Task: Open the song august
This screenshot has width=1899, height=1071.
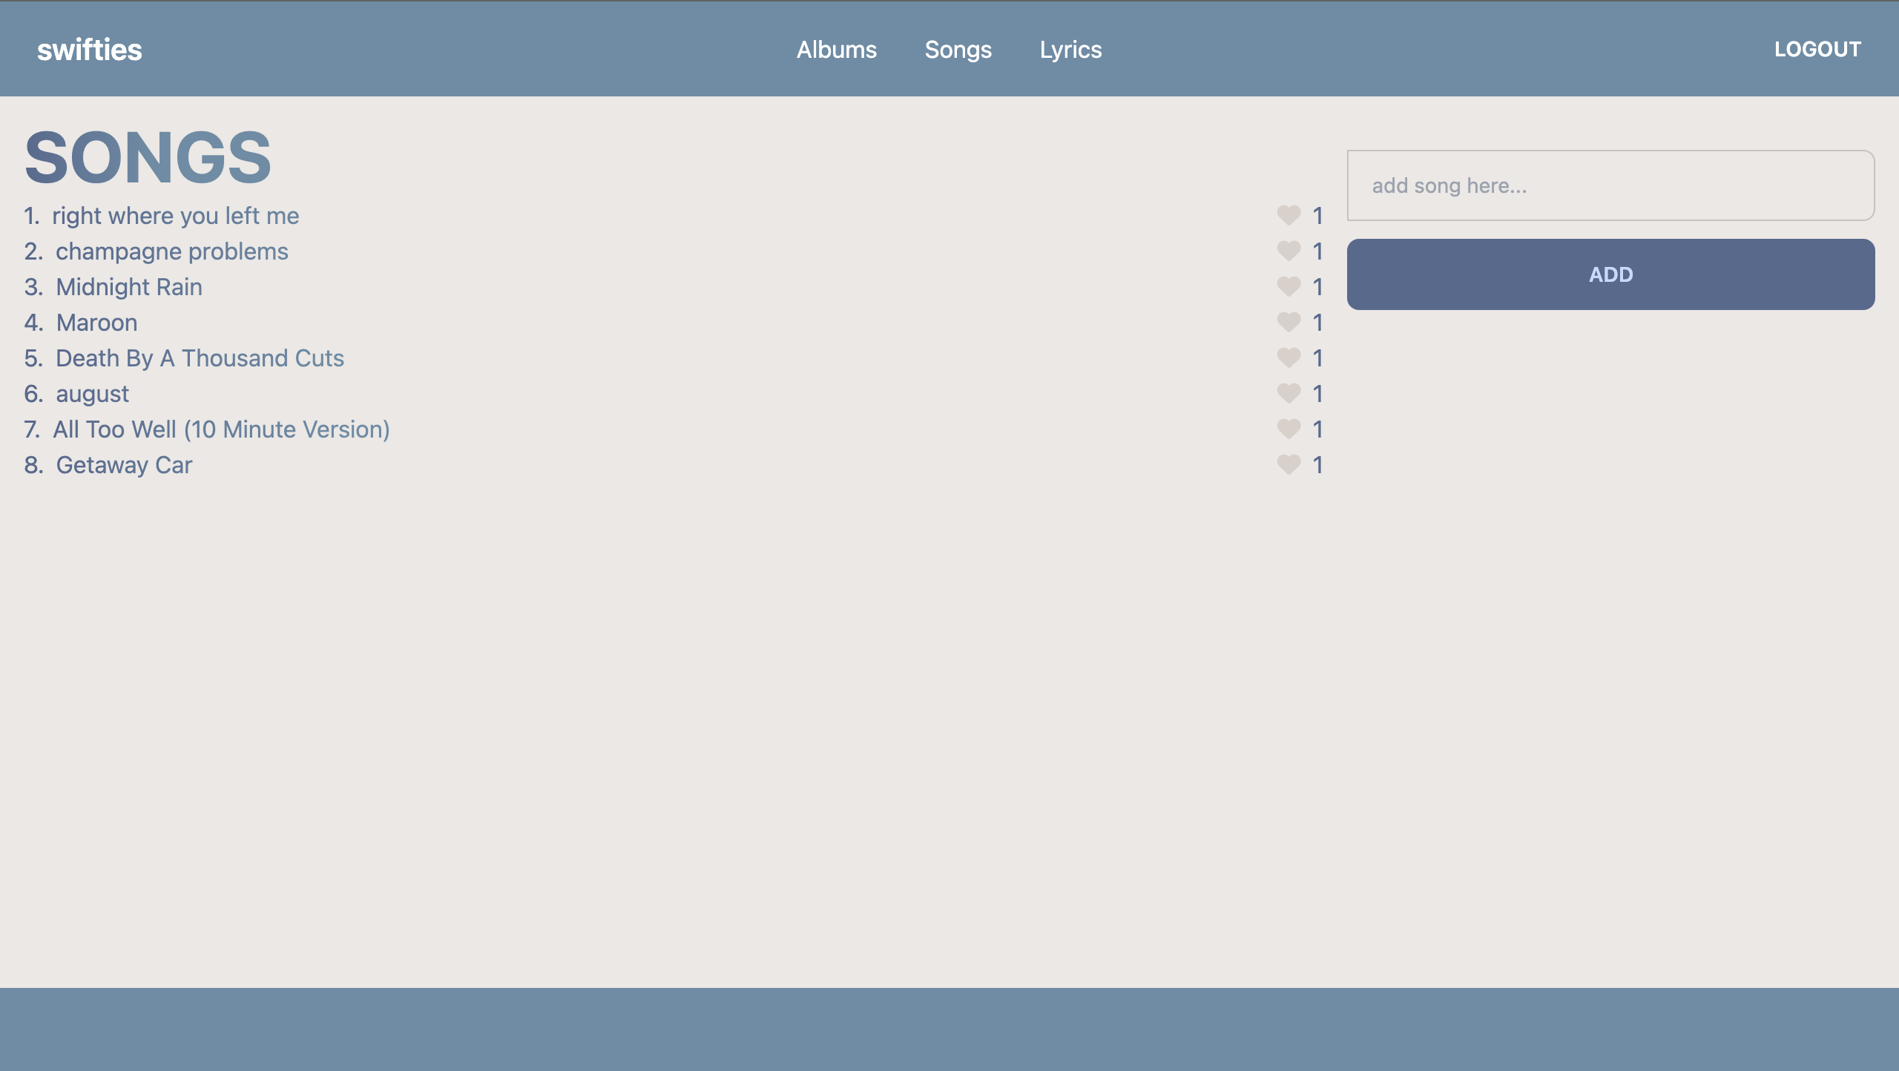Action: click(x=92, y=393)
